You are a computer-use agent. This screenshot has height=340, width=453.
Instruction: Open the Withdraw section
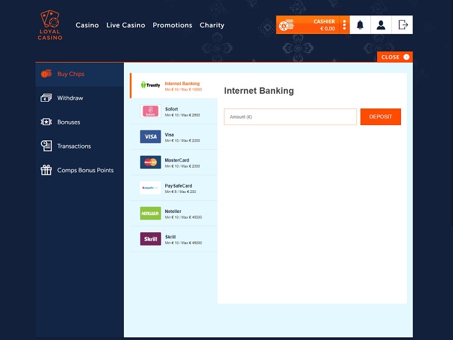70,98
